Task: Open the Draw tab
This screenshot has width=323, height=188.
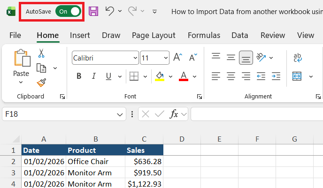Action: pos(111,35)
